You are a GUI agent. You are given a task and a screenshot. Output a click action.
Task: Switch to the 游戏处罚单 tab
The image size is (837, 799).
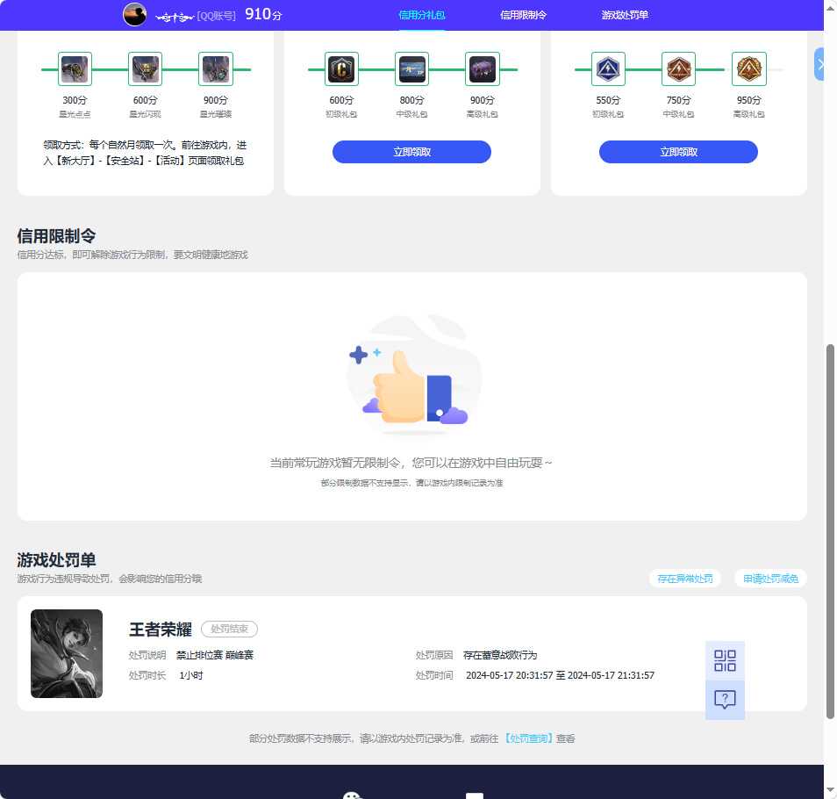(625, 15)
